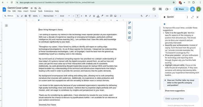
Task: Open the Google account avatar
Action: point(199,9)
